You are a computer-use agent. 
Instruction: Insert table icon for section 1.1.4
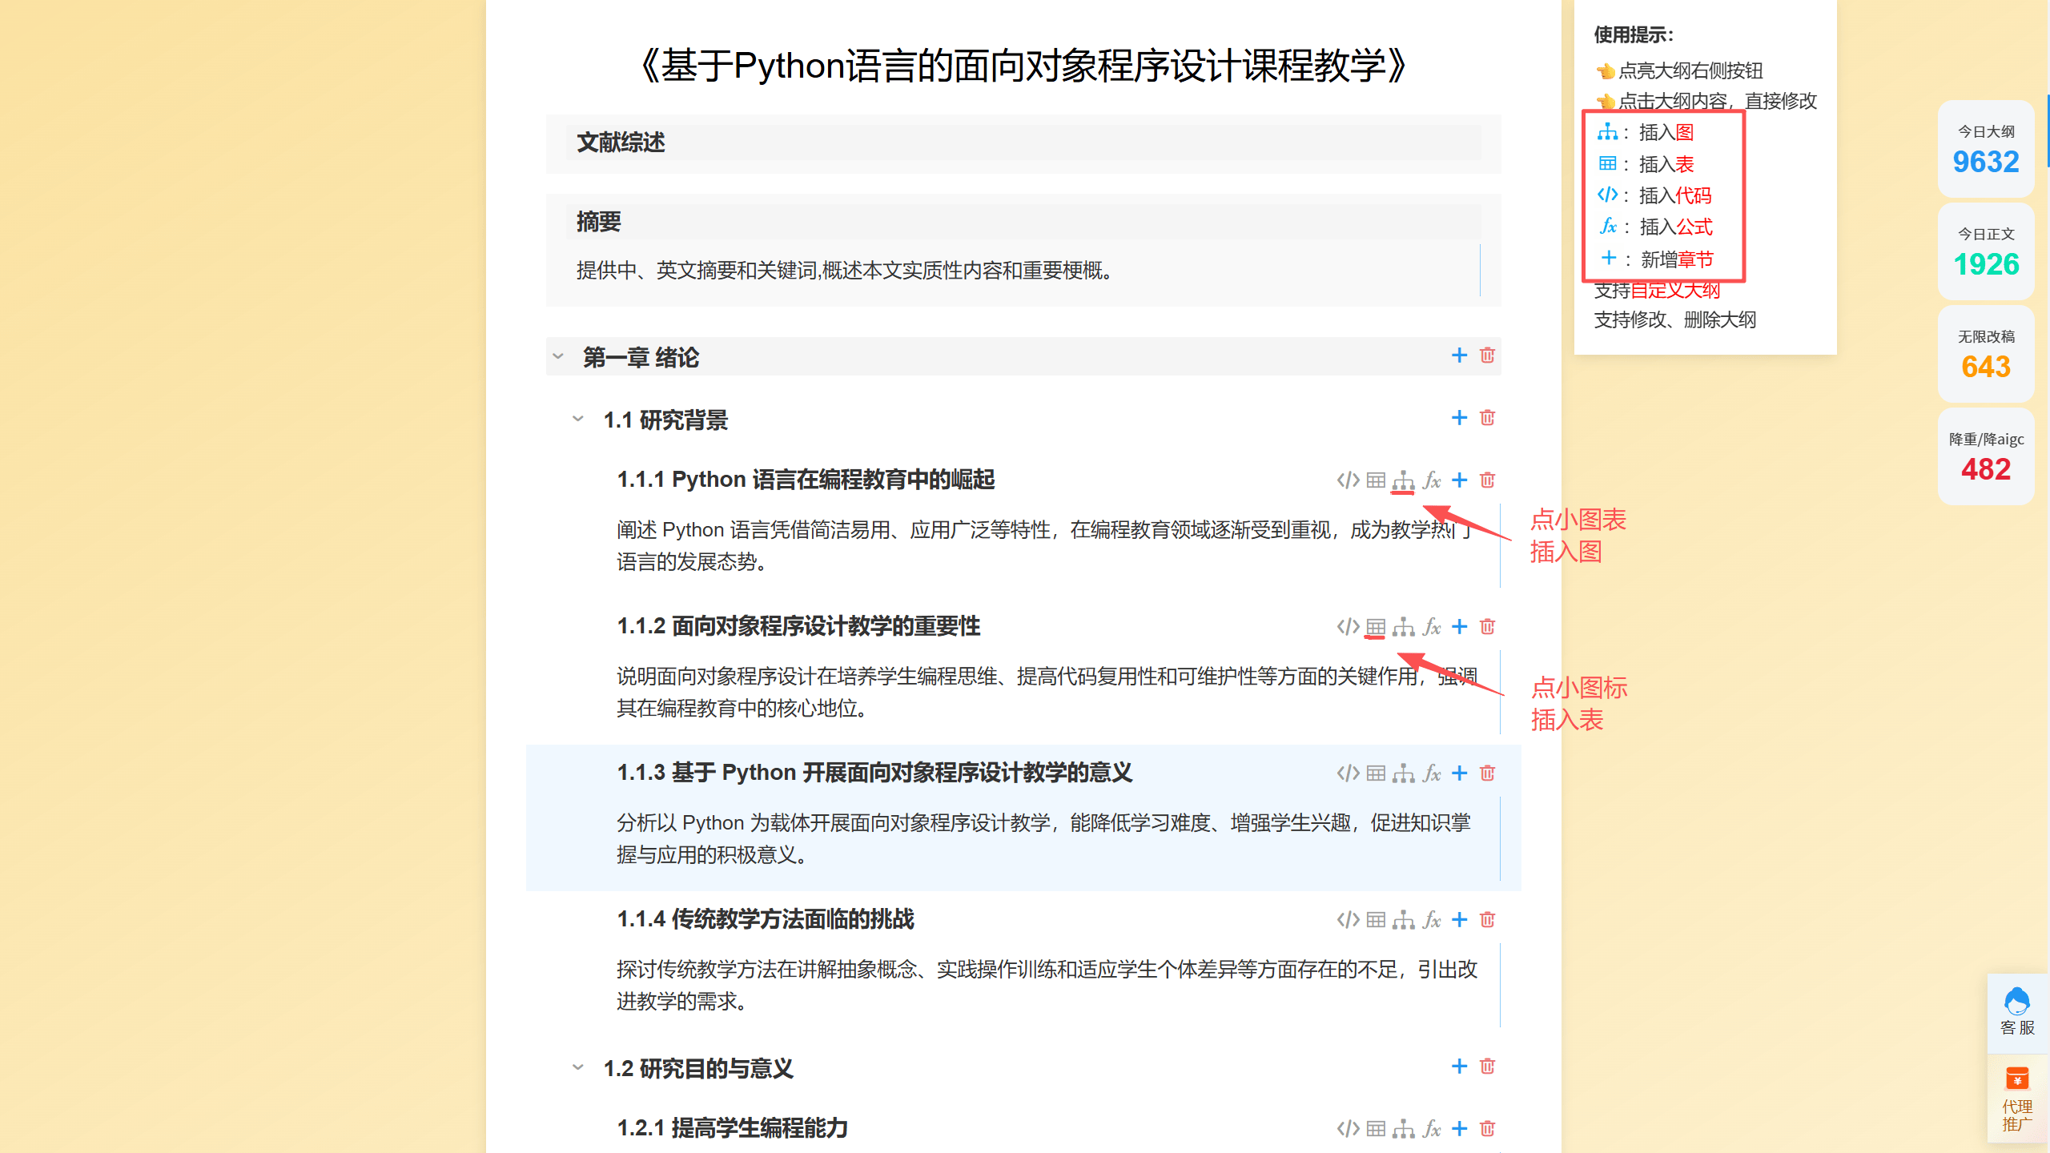pos(1376,920)
